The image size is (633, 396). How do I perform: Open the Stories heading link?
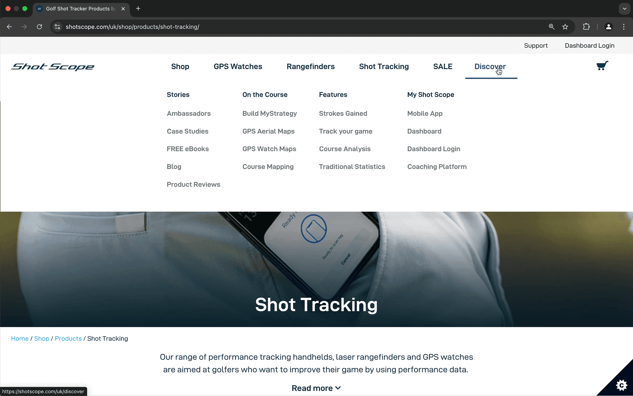click(x=178, y=95)
